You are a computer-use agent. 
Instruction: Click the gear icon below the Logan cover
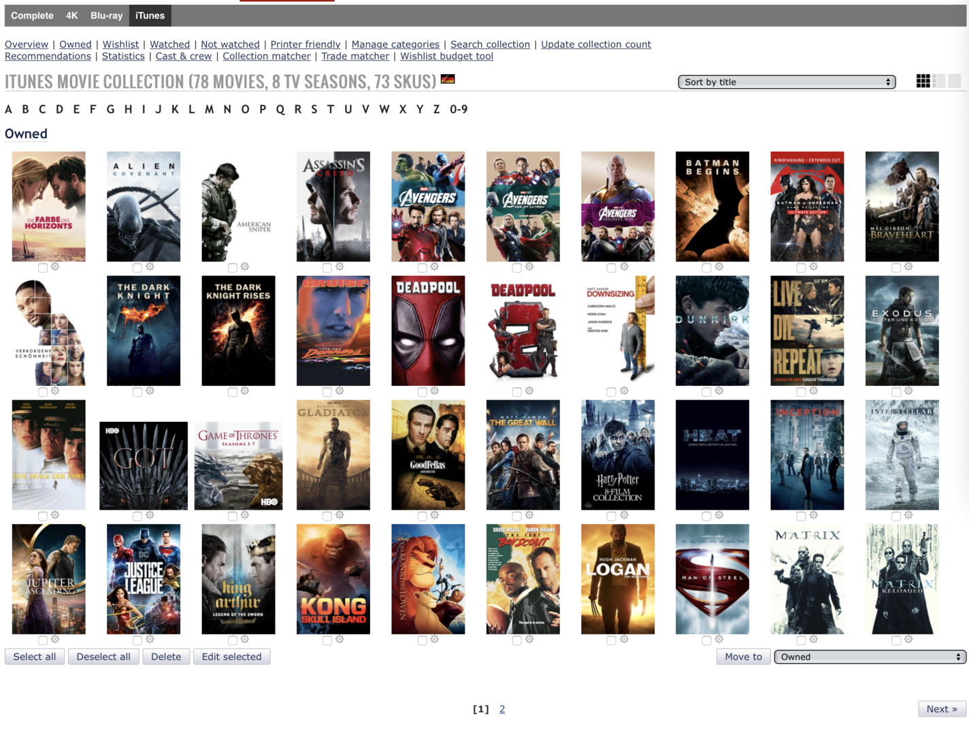pyautogui.click(x=624, y=640)
